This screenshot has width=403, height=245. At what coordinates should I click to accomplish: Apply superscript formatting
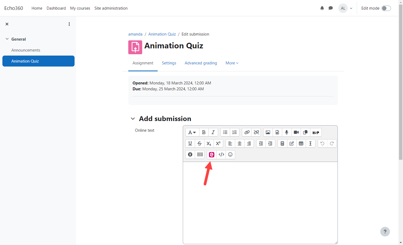(218, 143)
